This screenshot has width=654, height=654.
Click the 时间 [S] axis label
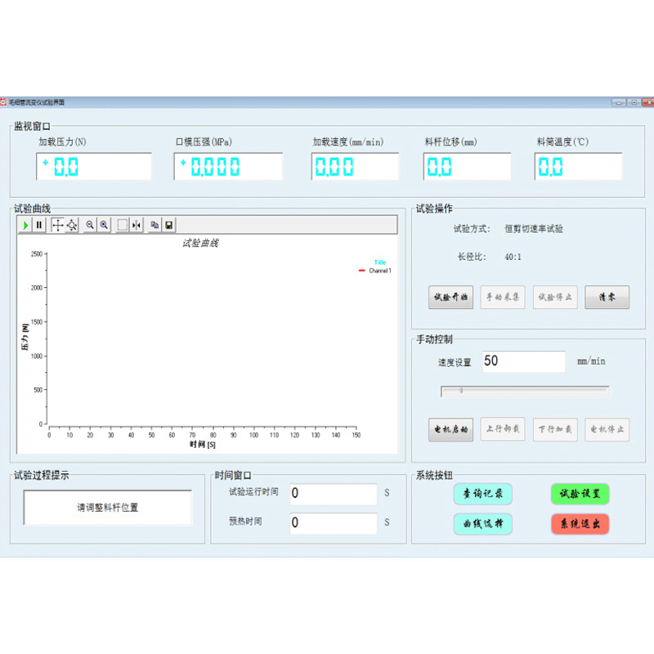203,445
